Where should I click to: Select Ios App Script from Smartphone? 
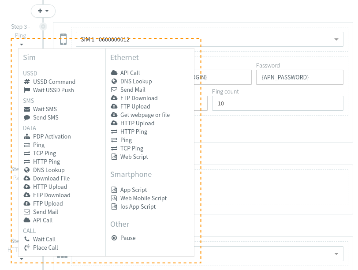click(138, 206)
